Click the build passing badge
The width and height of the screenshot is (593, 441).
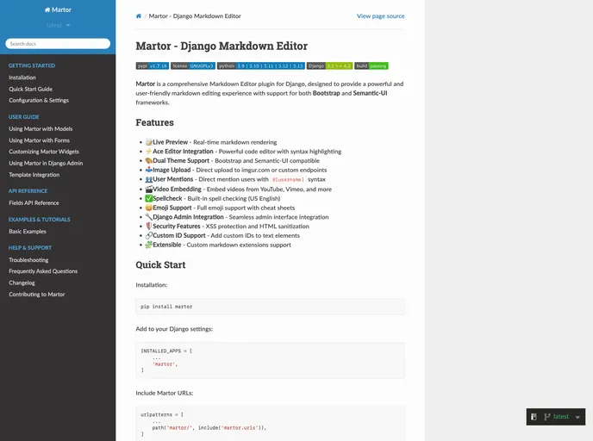coord(371,65)
